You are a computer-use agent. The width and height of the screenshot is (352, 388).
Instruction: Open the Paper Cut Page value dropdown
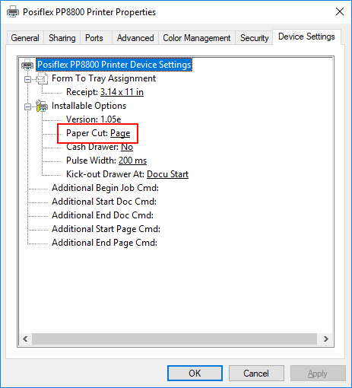120,133
